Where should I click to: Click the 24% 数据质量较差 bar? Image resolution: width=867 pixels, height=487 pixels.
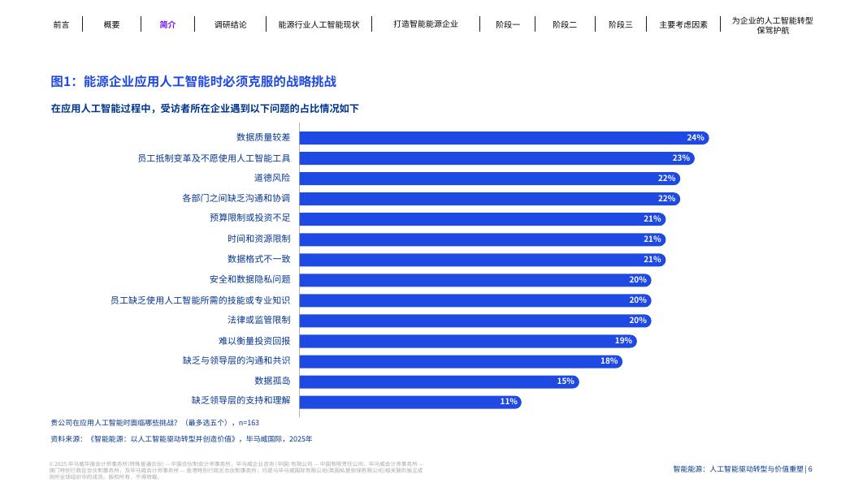(x=504, y=138)
